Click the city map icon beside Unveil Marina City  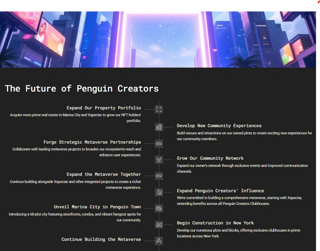click(x=159, y=208)
